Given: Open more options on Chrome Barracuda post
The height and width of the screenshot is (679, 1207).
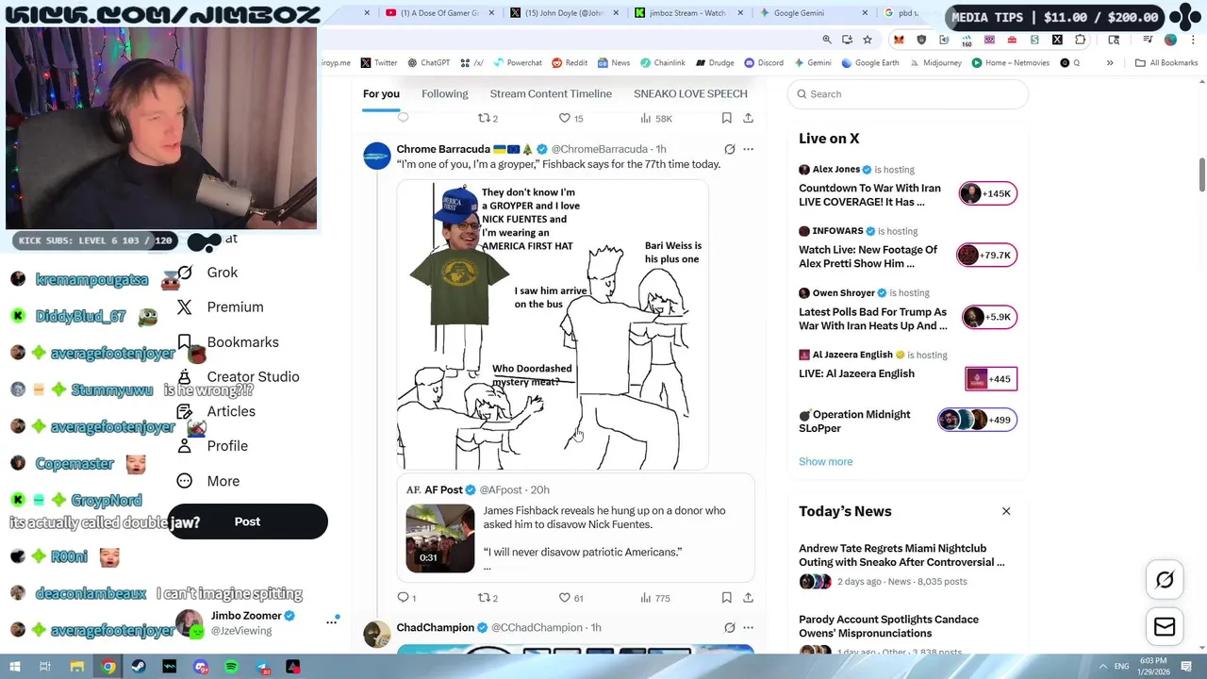Looking at the screenshot, I should click(x=748, y=149).
